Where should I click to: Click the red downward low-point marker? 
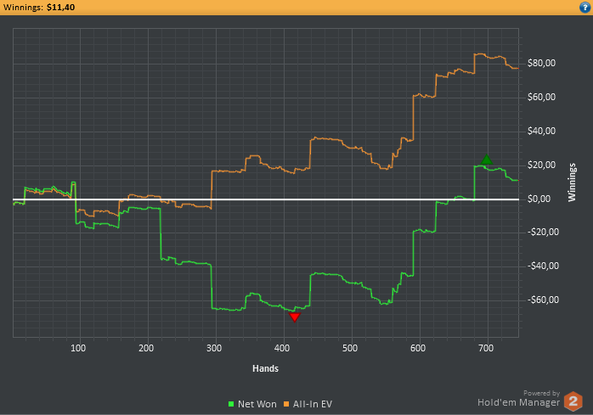pyautogui.click(x=294, y=317)
